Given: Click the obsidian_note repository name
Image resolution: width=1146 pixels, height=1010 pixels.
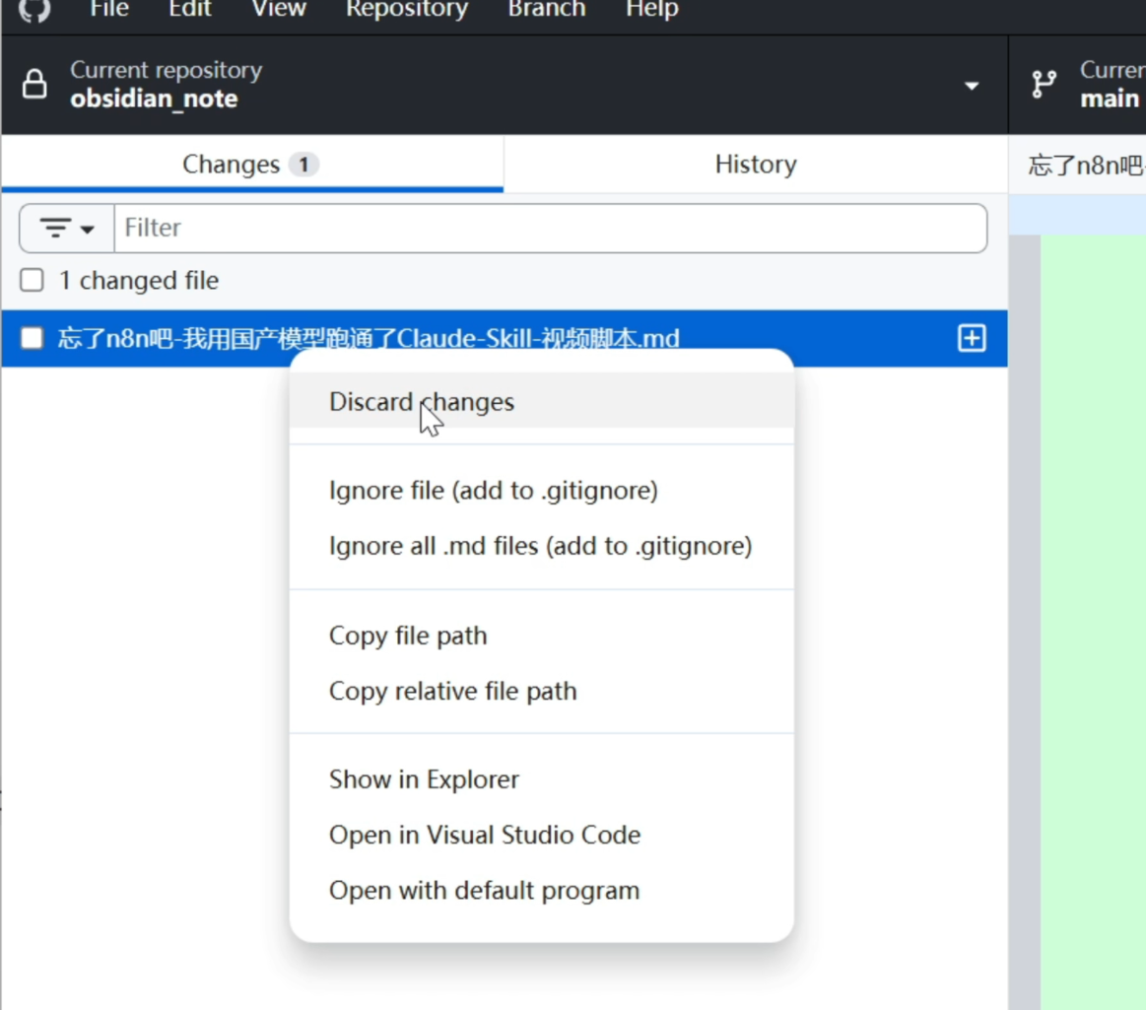Looking at the screenshot, I should coord(155,99).
